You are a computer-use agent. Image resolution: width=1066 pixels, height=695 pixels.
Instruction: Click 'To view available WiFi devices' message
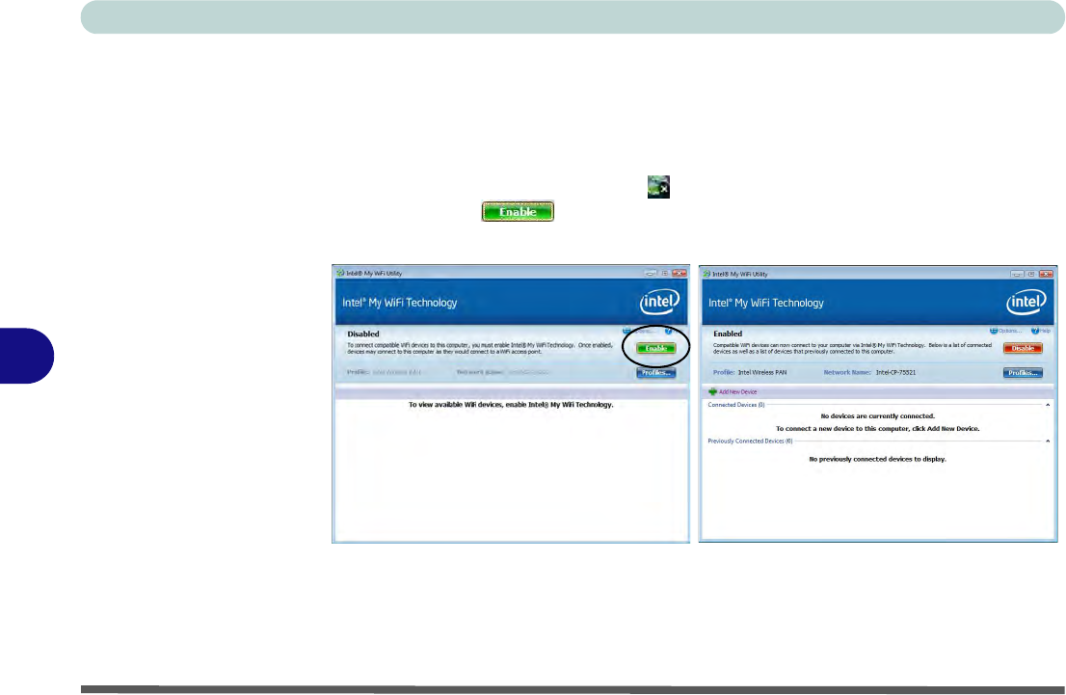[511, 405]
